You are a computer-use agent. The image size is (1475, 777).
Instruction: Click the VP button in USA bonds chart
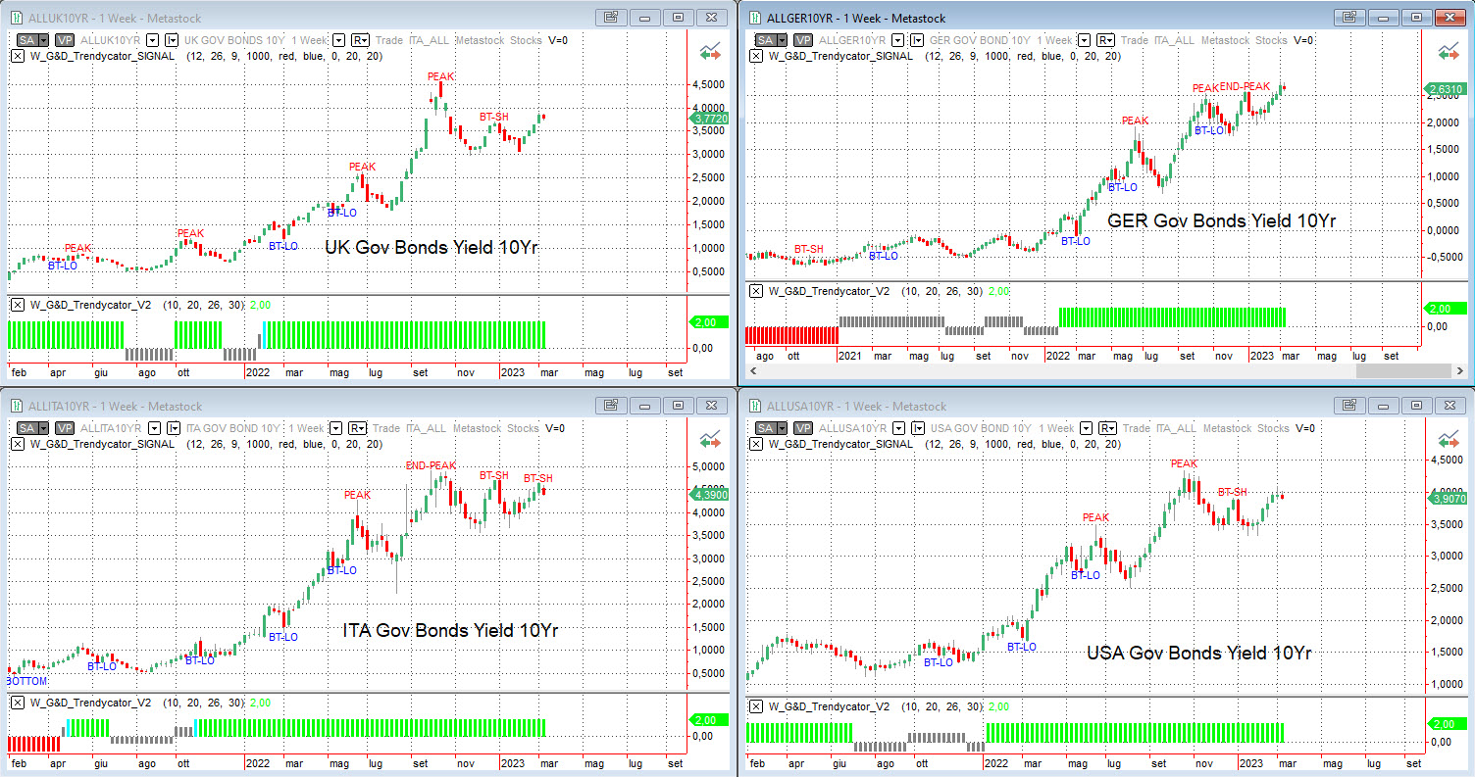803,428
